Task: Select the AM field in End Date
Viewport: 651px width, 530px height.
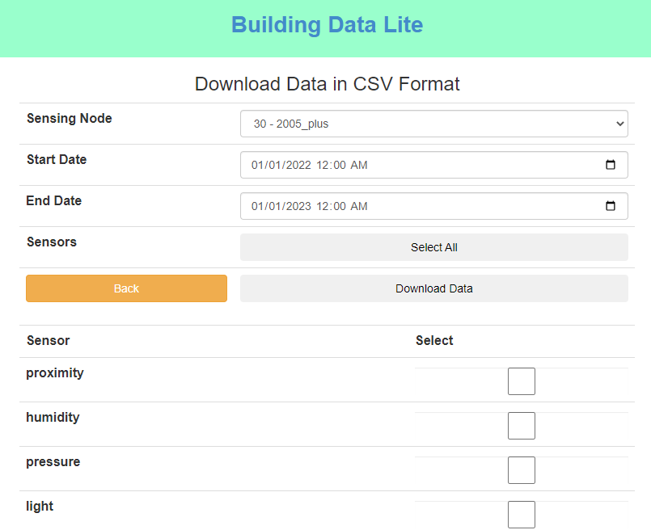Action: [x=359, y=206]
